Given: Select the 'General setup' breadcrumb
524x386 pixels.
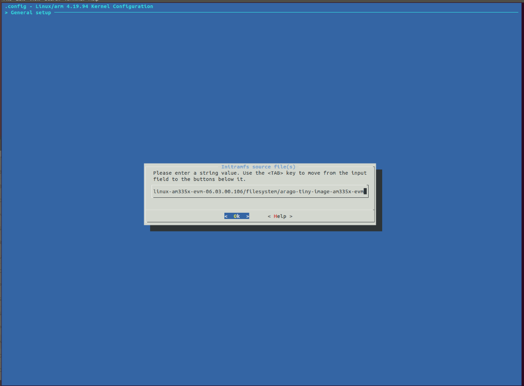Looking at the screenshot, I should (x=31, y=13).
